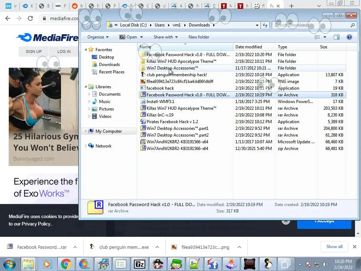Image resolution: width=361 pixels, height=271 pixels.
Task: Open 7-Zip from the taskbar
Action: point(139,264)
